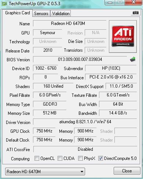Click the GPU-Z title bar app icon
The height and width of the screenshot is (179, 143).
pyautogui.click(x=4, y=4)
